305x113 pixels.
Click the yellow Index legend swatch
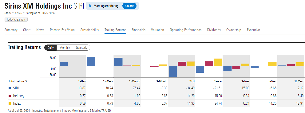coord(10,103)
